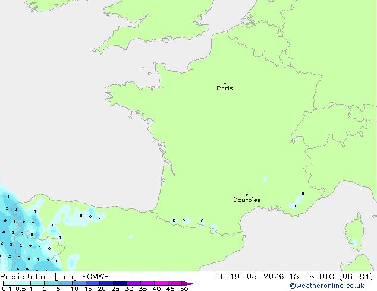Click the '[mm]' unit text
Image resolution: width=377 pixels, height=291 pixels.
(65, 277)
